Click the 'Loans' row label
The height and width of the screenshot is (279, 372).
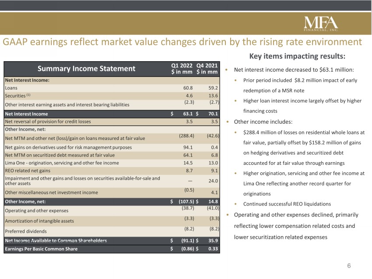tap(11, 88)
